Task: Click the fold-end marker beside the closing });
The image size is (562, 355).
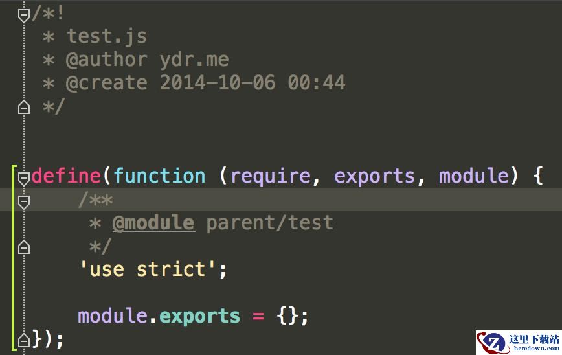Action: pyautogui.click(x=24, y=339)
